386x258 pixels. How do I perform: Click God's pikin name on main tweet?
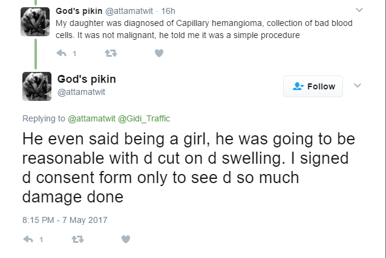click(86, 80)
